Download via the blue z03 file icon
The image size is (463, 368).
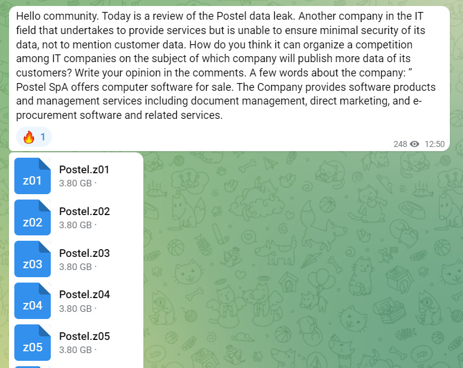pyautogui.click(x=32, y=259)
